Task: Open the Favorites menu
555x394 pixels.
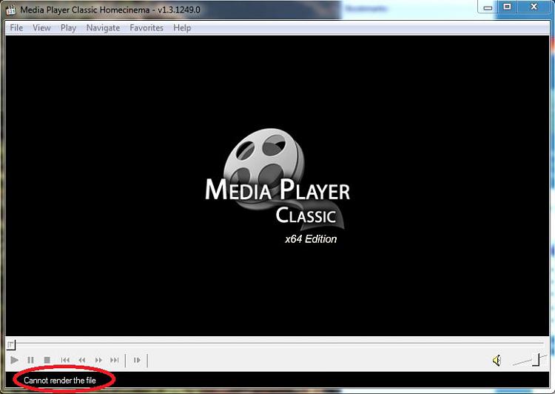Action: pos(147,27)
